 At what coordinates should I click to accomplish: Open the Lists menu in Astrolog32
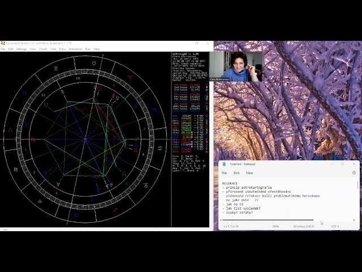tap(53, 49)
